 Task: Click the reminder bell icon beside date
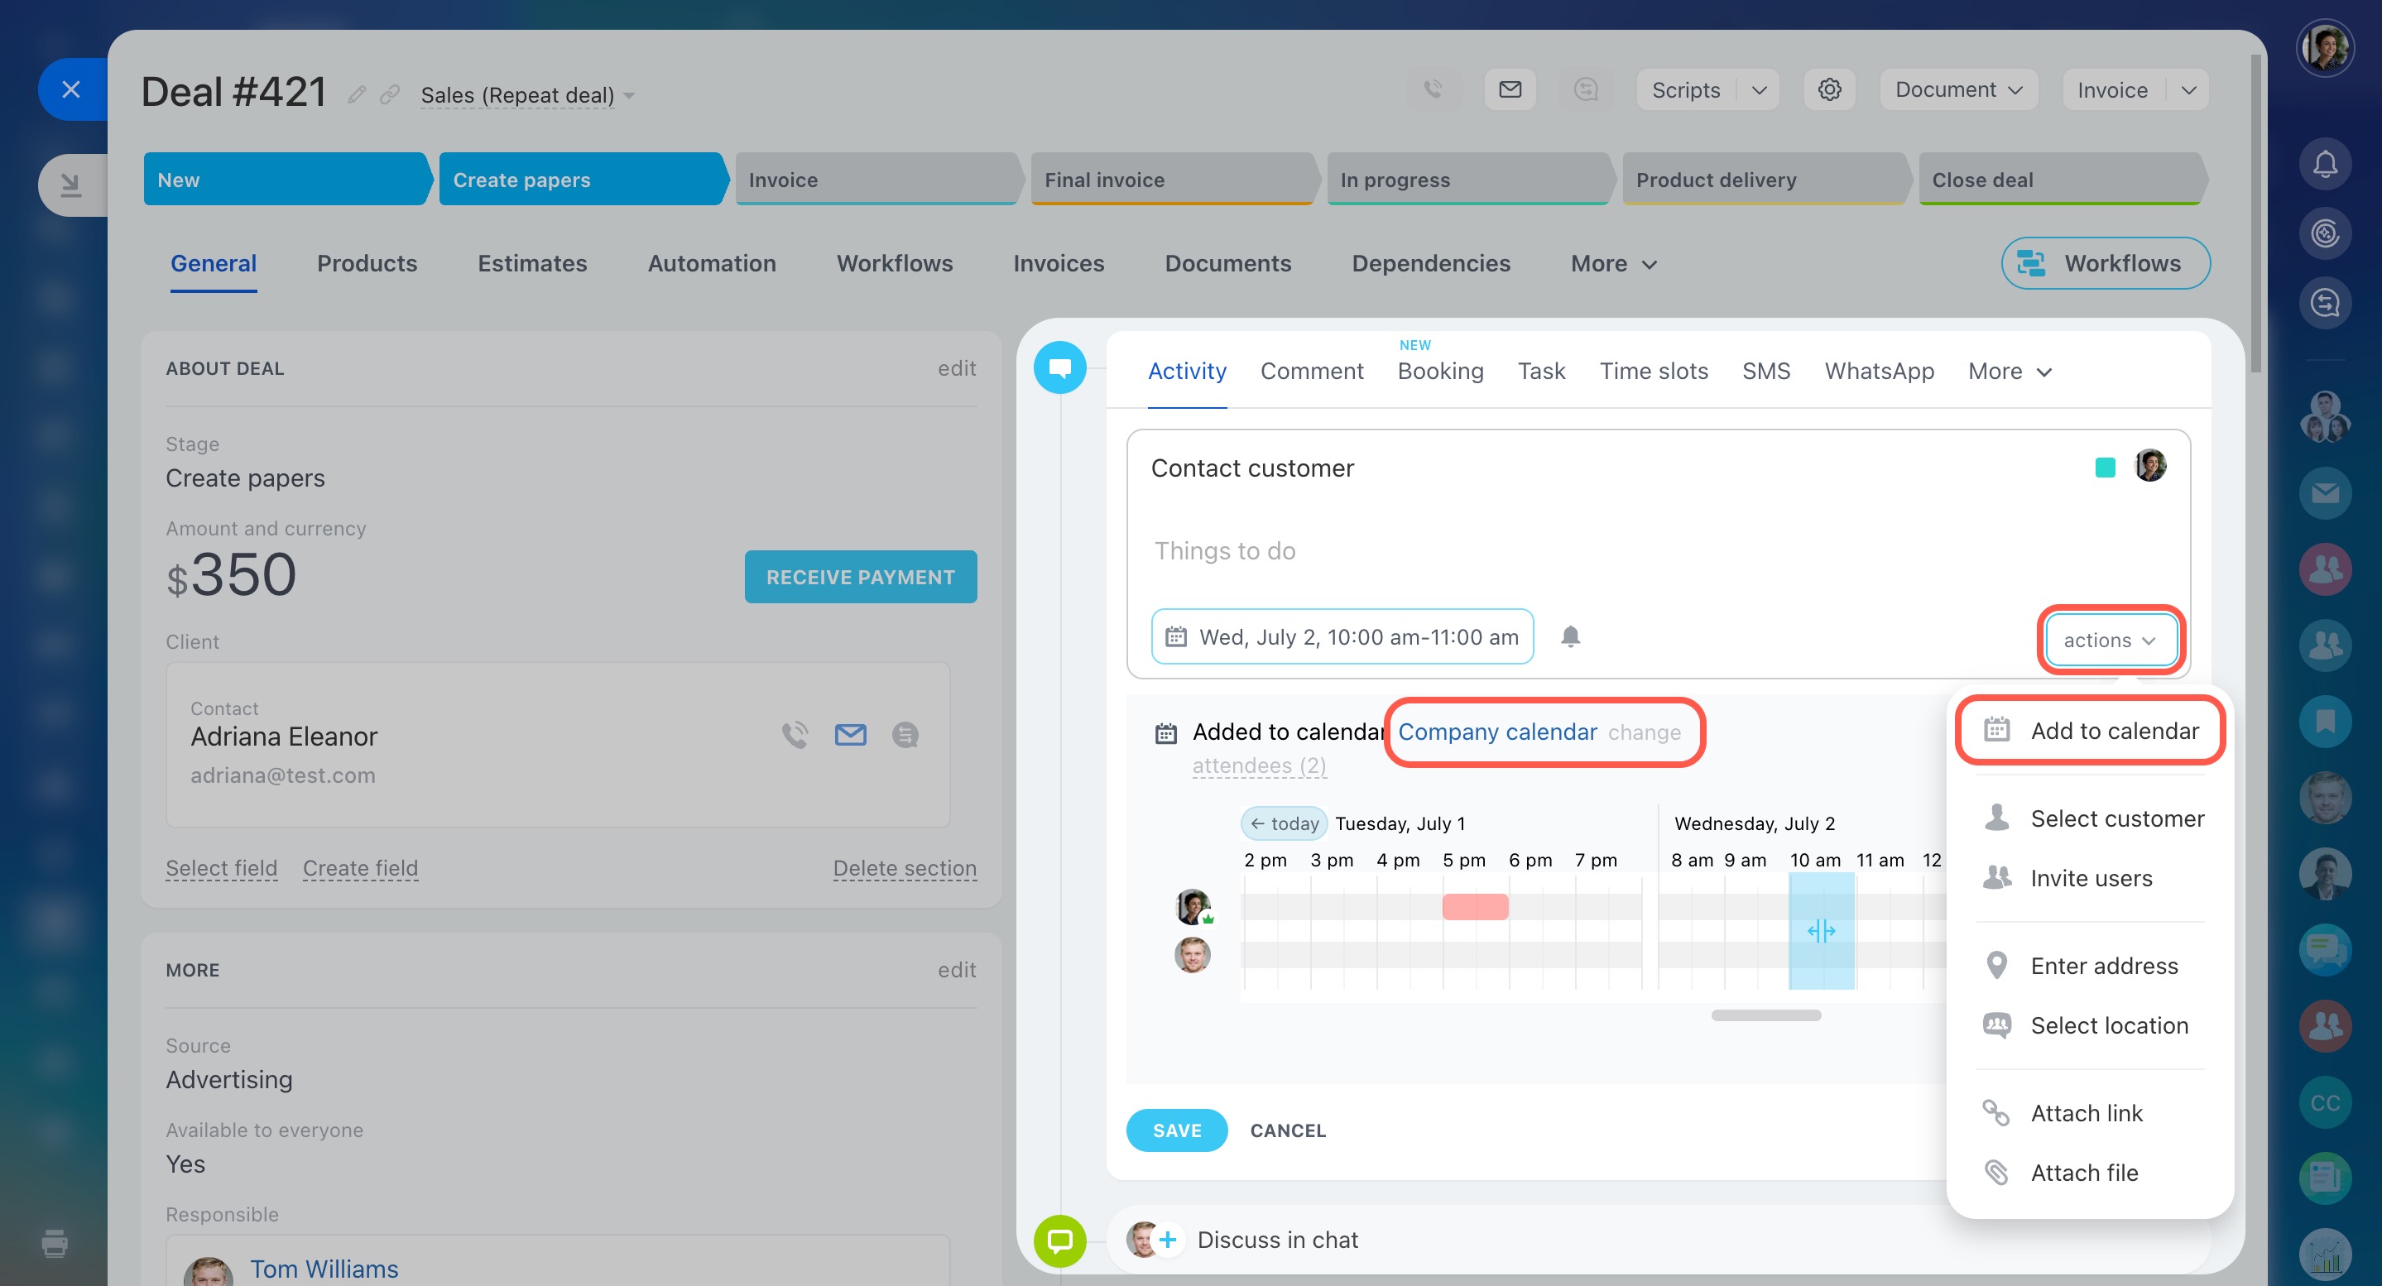point(1570,636)
